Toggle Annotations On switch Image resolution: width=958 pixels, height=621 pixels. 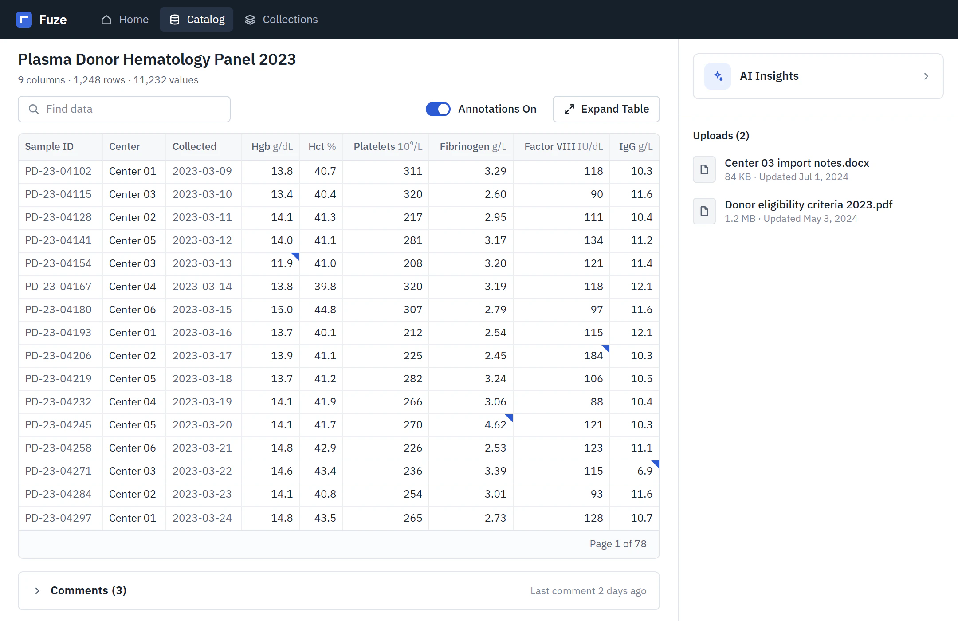pyautogui.click(x=438, y=109)
